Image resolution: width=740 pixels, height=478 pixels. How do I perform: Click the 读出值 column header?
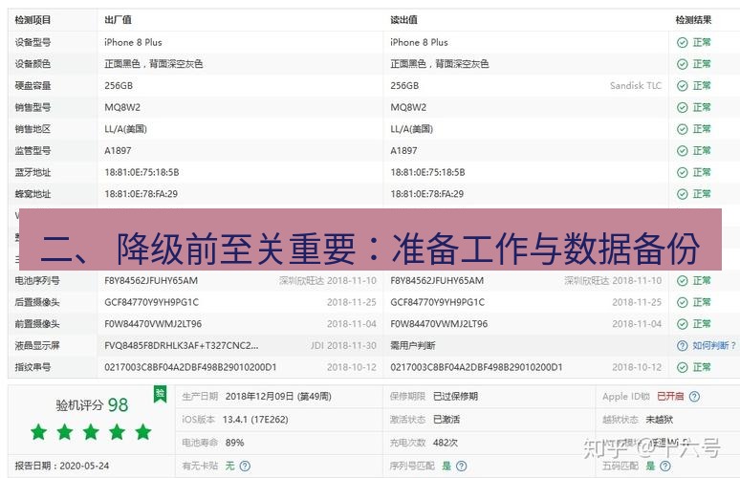403,20
